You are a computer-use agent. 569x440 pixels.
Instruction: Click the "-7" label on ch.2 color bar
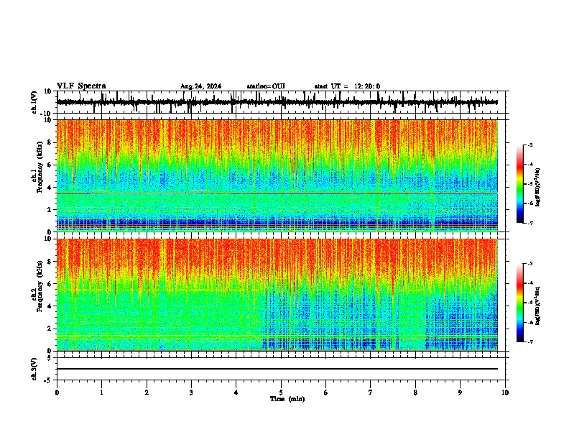530,342
